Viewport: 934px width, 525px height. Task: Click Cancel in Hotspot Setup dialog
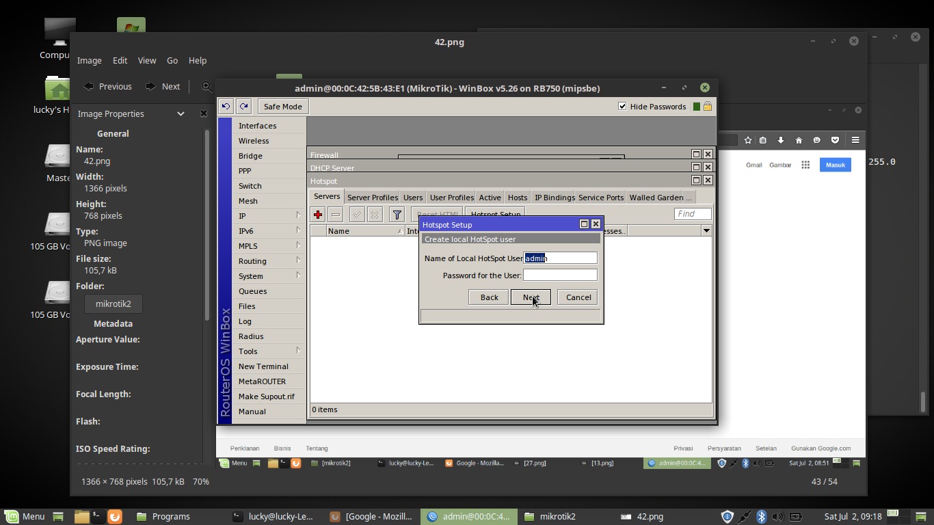[x=578, y=297]
